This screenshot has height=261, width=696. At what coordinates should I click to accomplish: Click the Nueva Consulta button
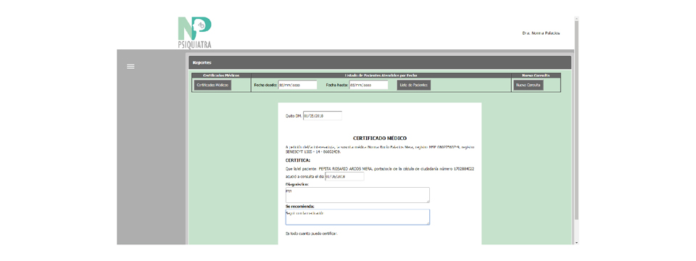[x=529, y=86]
